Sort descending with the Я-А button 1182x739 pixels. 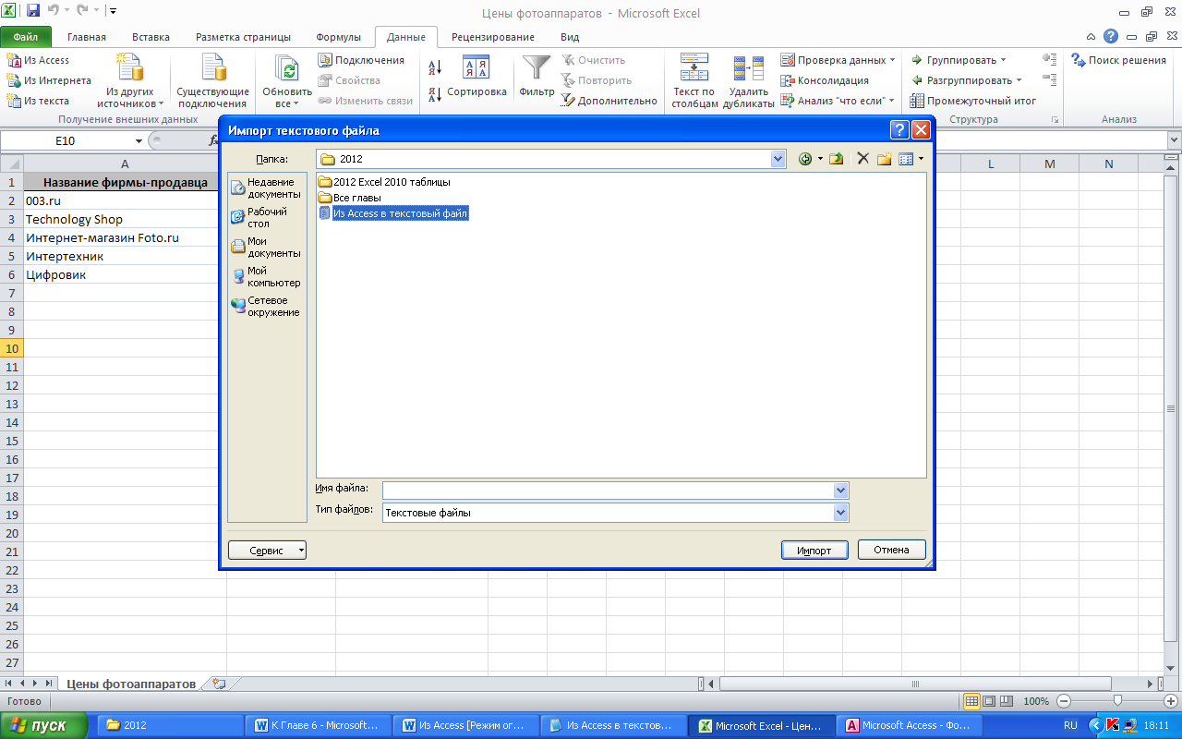pyautogui.click(x=436, y=94)
